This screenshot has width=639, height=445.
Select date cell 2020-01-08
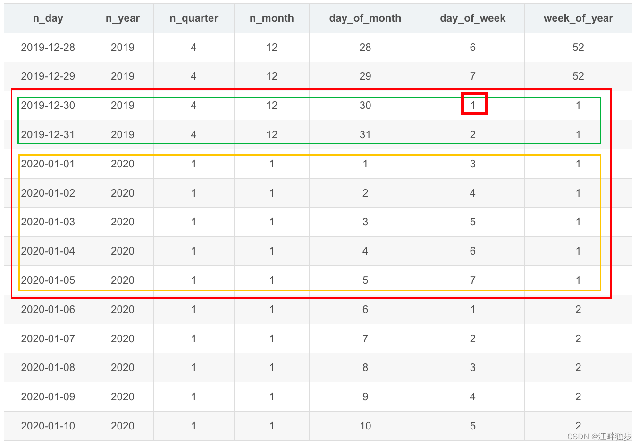click(x=48, y=367)
